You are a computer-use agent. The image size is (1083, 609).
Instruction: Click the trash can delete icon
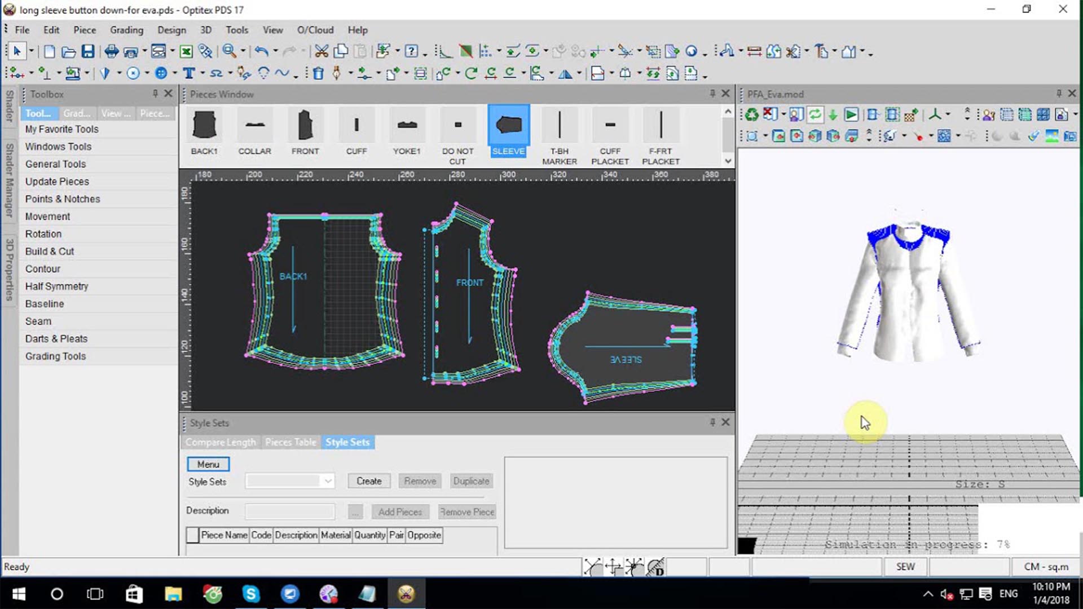[x=318, y=73]
